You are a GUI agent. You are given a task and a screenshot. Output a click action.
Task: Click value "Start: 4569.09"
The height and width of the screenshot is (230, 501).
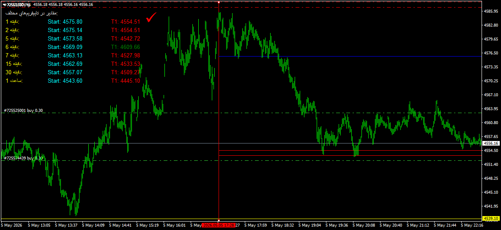(x=65, y=47)
